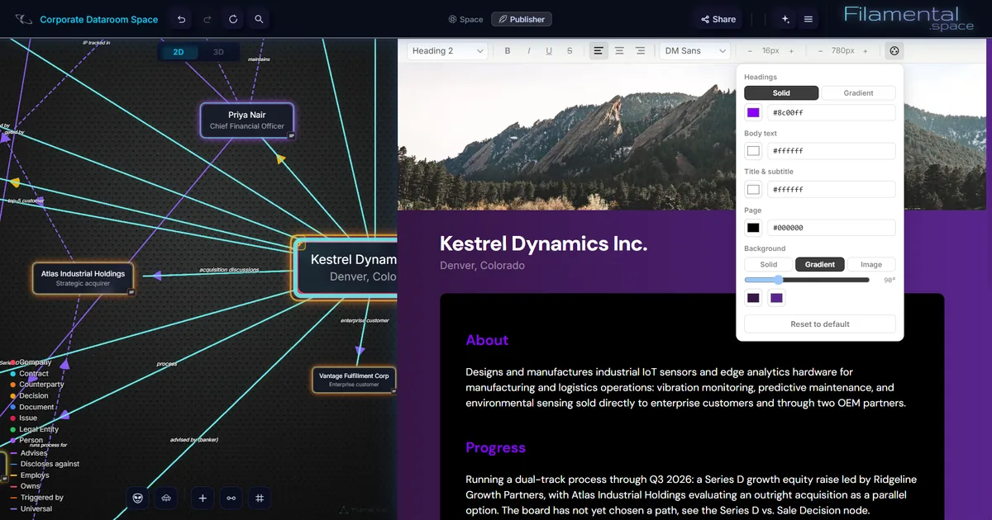Open Headings color swatch
Screen dimensions: 992x520
(753, 113)
